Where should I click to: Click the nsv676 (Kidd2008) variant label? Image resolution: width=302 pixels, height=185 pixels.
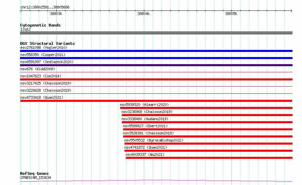(x=38, y=69)
